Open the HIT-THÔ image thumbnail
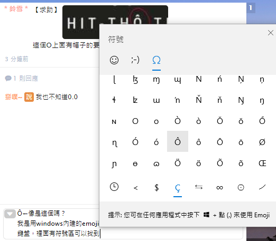This screenshot has height=241, width=276. click(x=115, y=22)
